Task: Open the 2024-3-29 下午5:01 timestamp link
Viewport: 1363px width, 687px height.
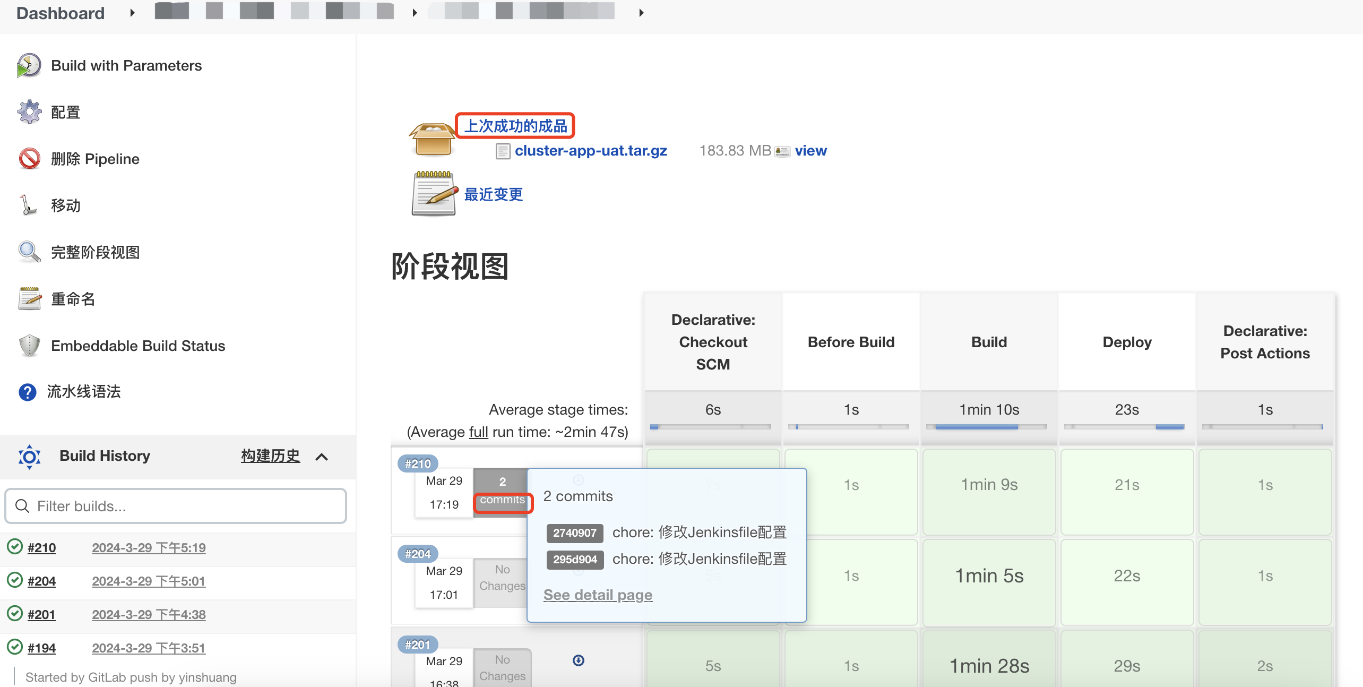Action: (x=149, y=581)
